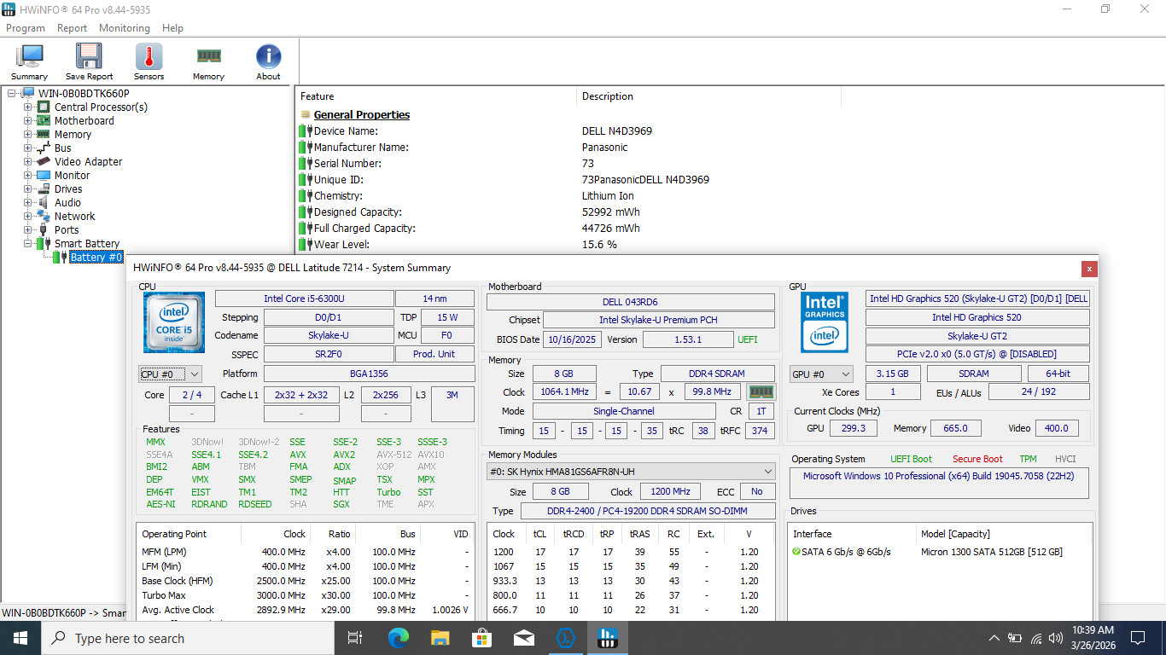Open Microsoft Edge from the taskbar
Viewport: 1166px width, 655px height.
[x=398, y=638]
